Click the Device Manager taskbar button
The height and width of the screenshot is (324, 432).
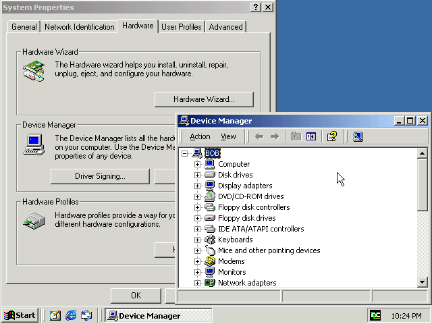159,316
